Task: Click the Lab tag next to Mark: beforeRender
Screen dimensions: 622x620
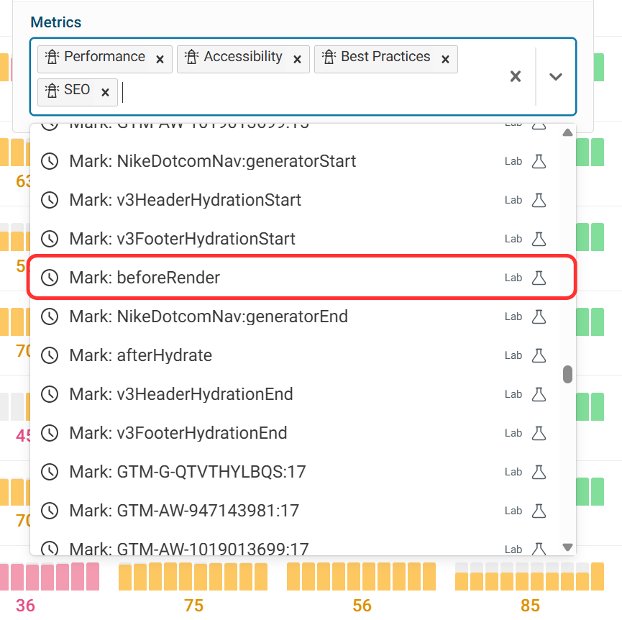Action: 512,277
